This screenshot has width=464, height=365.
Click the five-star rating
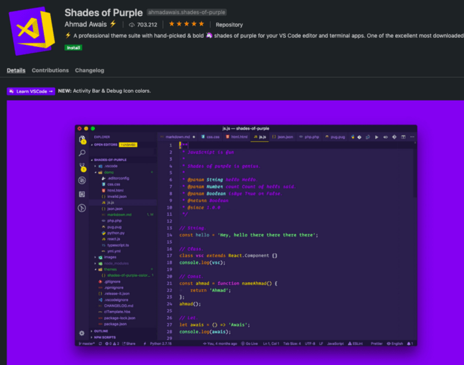[x=186, y=24]
